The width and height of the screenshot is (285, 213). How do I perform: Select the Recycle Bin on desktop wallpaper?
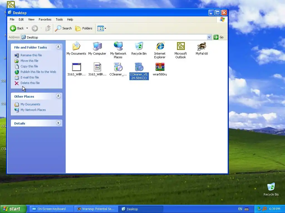tap(271, 189)
